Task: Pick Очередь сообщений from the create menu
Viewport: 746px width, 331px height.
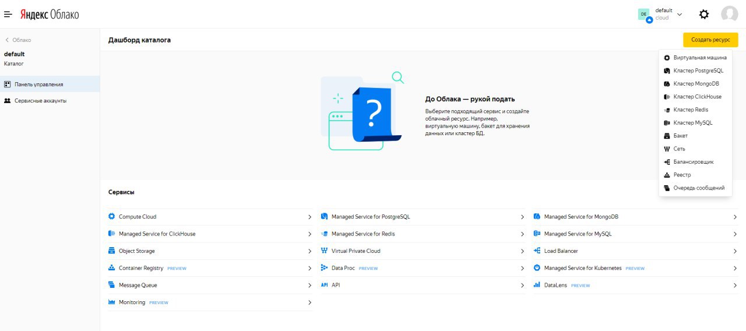Action: click(x=695, y=188)
